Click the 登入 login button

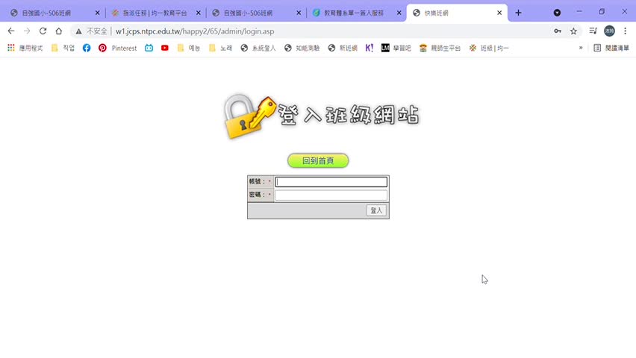pos(376,210)
